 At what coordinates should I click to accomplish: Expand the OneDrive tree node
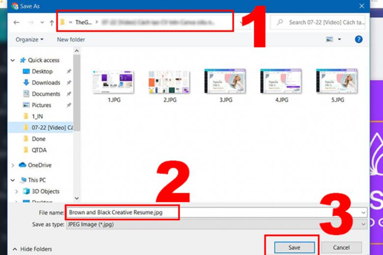[x=13, y=165]
